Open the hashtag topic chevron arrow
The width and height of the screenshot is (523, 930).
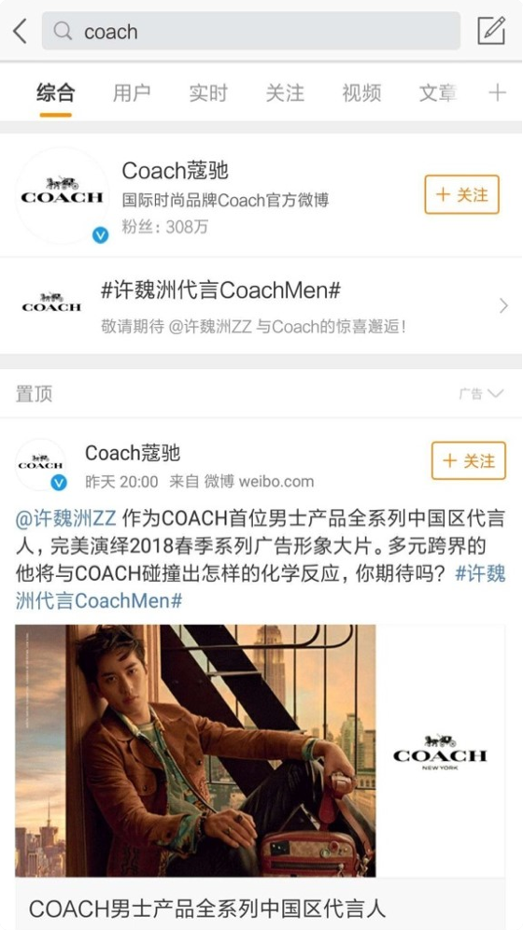[503, 305]
